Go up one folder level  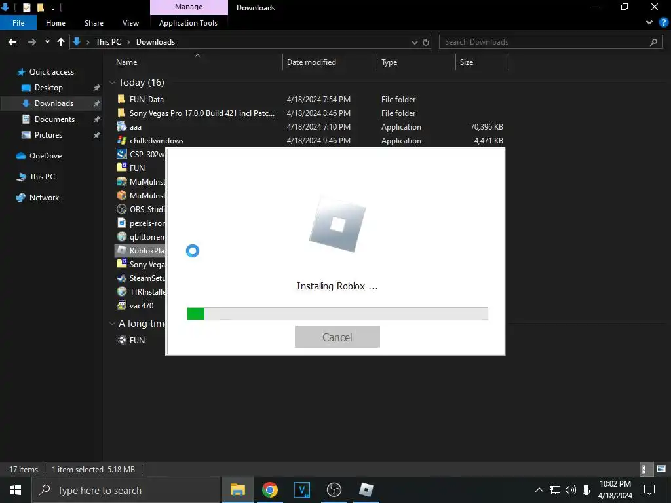61,41
